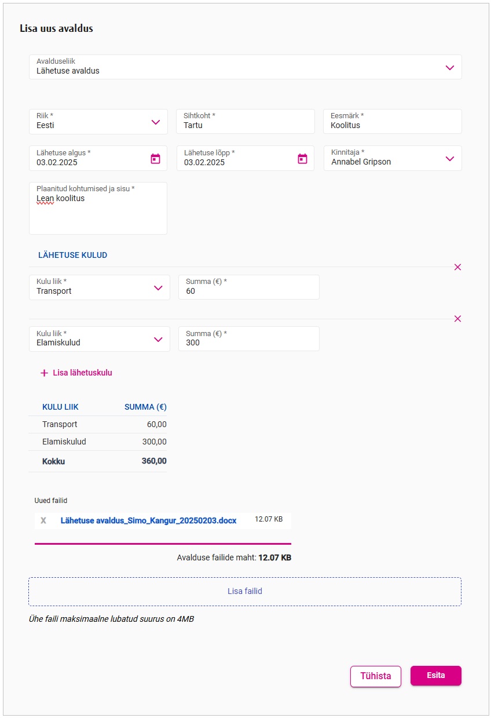
Task: Open the Riik country dropdown
Action: point(155,122)
